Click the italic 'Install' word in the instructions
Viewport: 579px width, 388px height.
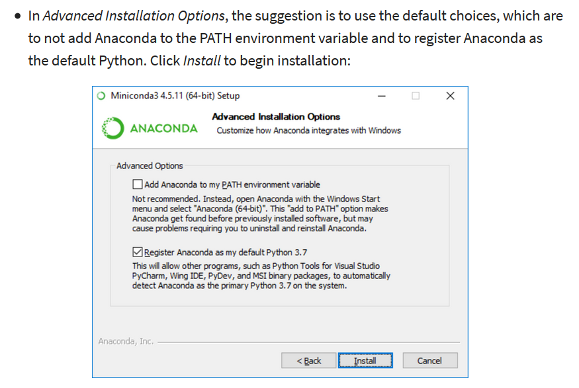pyautogui.click(x=202, y=61)
